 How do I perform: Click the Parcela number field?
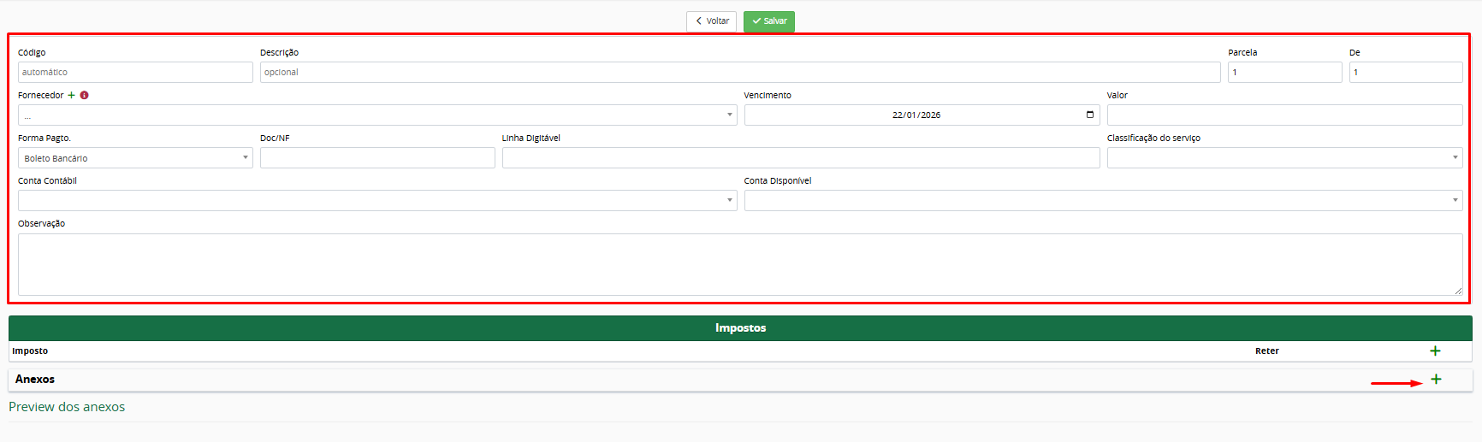1283,73
